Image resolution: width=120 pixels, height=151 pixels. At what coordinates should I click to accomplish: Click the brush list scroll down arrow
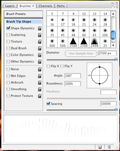(x=113, y=45)
